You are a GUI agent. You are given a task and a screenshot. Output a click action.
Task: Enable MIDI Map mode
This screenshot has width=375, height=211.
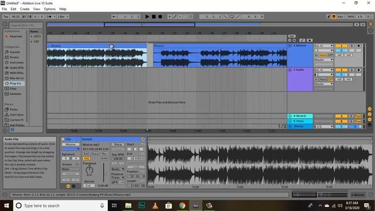(x=350, y=16)
